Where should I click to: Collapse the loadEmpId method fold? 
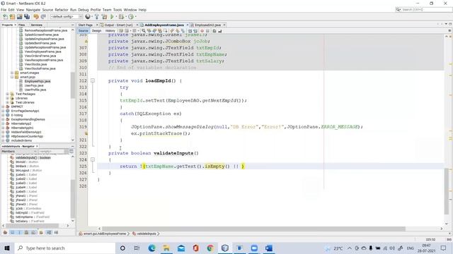(93, 80)
